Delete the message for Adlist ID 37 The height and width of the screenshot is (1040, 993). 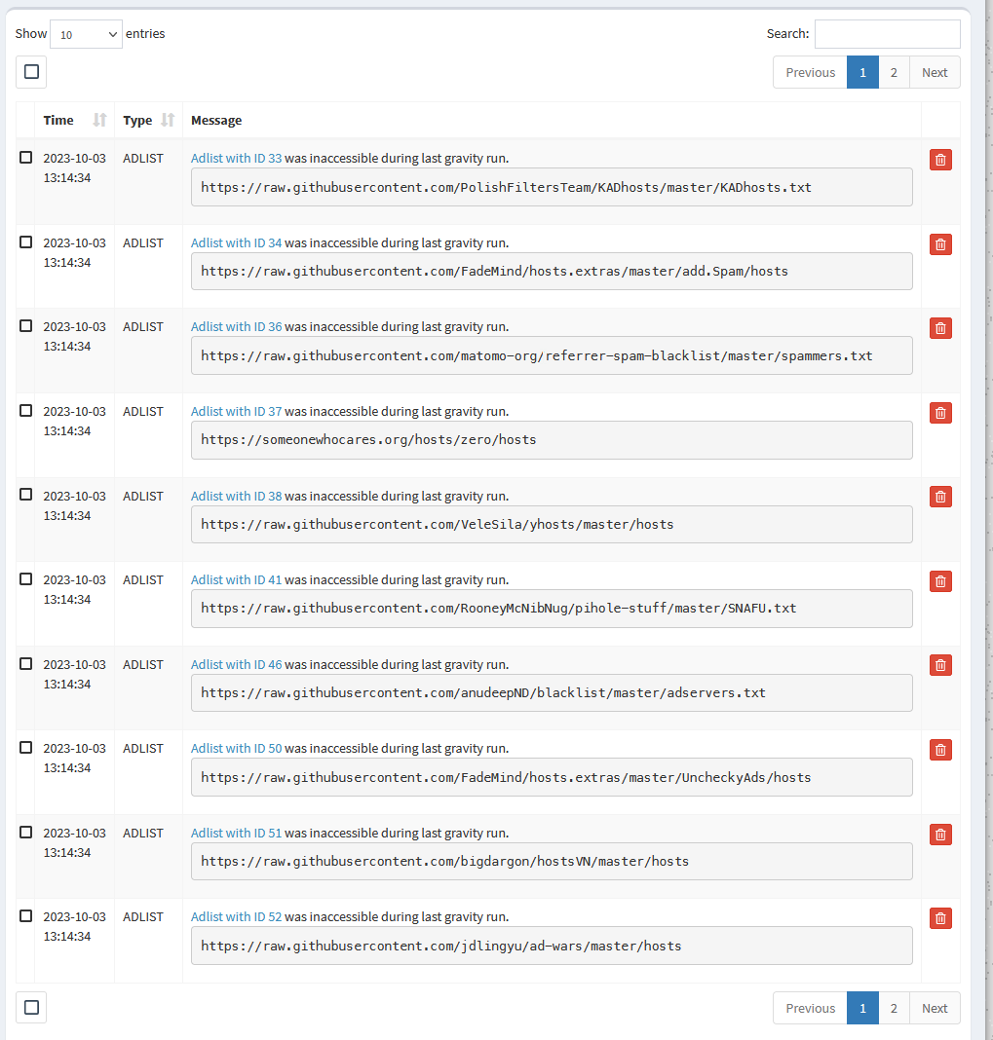coord(939,412)
